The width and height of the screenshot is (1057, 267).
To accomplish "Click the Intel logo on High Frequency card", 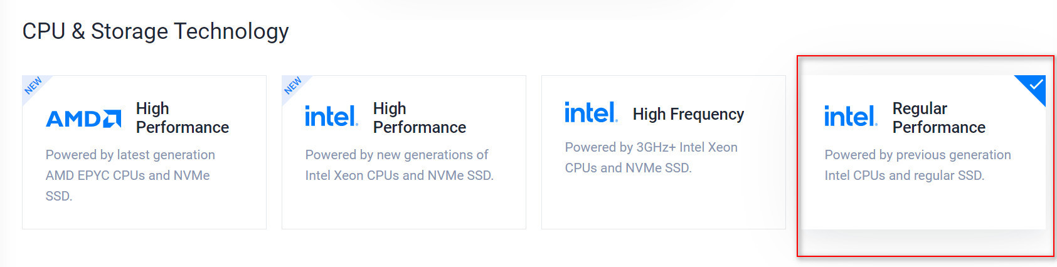I will (x=591, y=113).
